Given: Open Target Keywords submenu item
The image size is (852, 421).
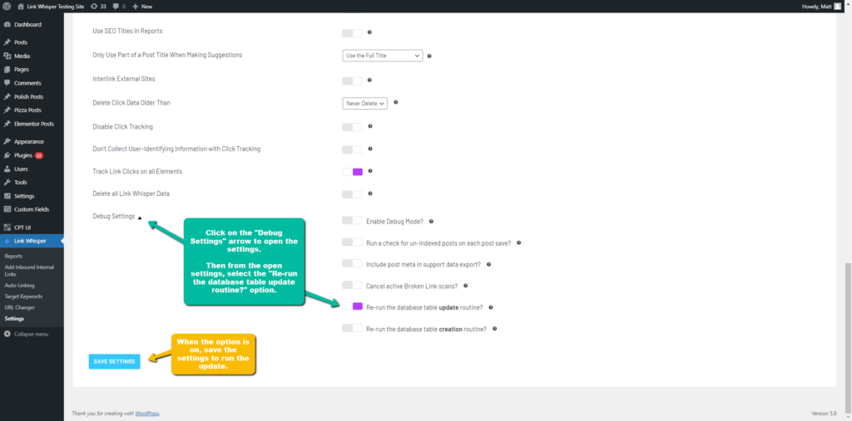Looking at the screenshot, I should pos(23,296).
